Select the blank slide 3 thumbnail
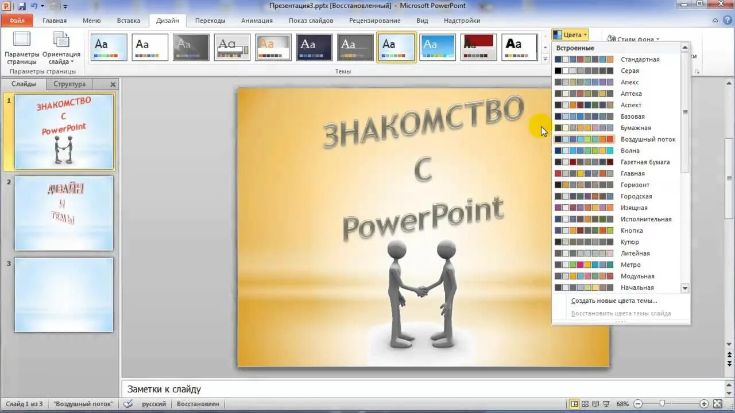The height and width of the screenshot is (413, 735). [64, 295]
